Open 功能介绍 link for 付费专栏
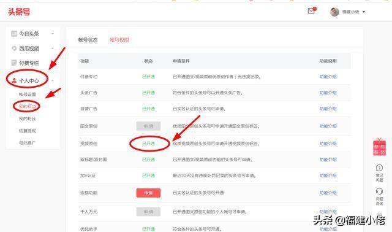392x232 pixels. (x=328, y=77)
